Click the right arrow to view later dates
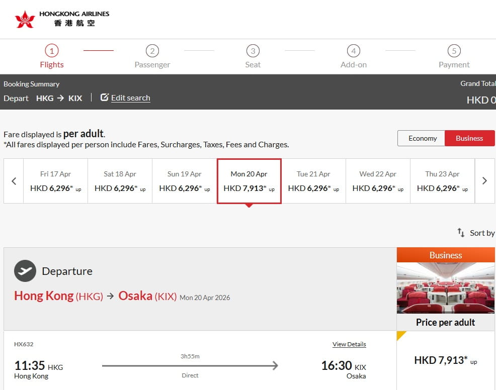This screenshot has width=496, height=390. [x=484, y=181]
